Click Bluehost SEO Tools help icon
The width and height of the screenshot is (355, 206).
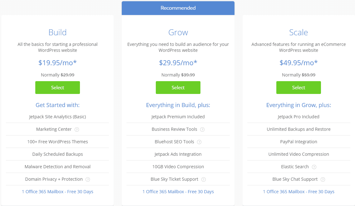pos(199,142)
